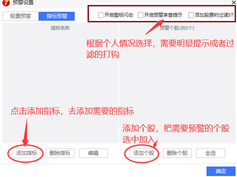This screenshot has height=177, width=237.
Task: Click the red app logo icon
Action: 6,3
